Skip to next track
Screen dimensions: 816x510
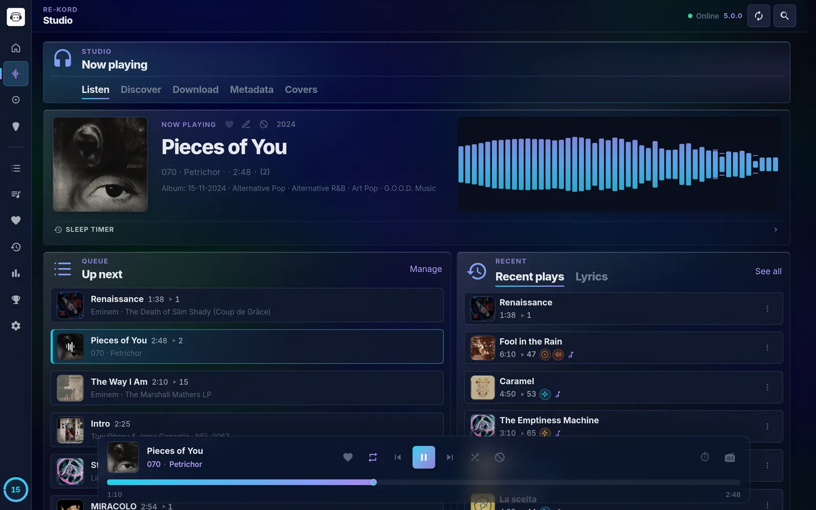point(450,457)
